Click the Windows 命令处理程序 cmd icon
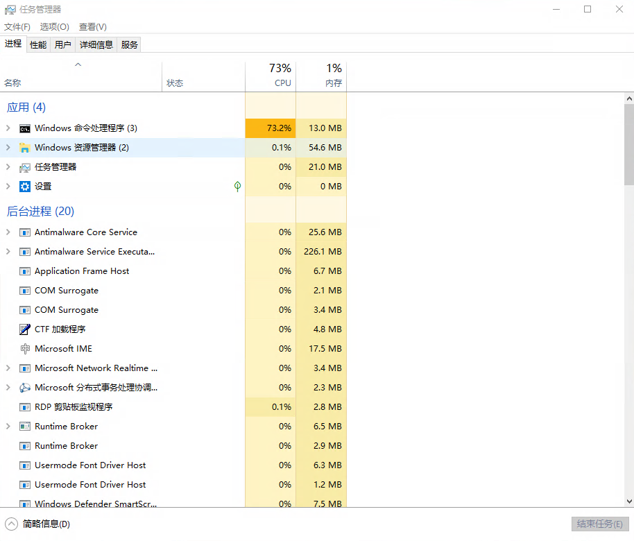 coord(25,128)
